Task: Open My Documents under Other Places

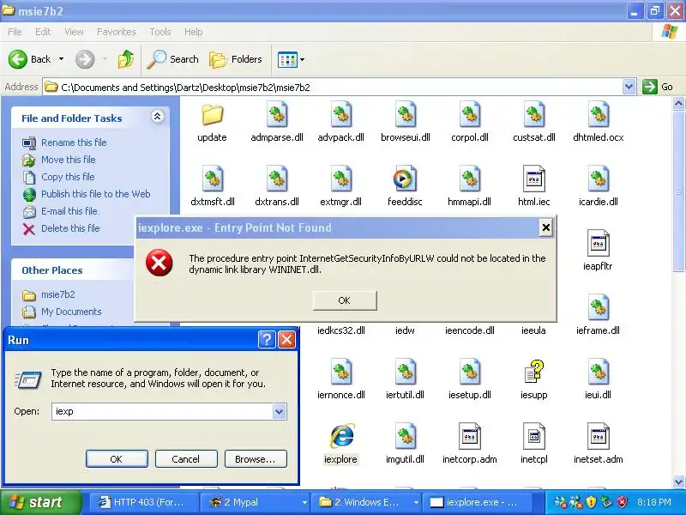Action: click(x=71, y=312)
